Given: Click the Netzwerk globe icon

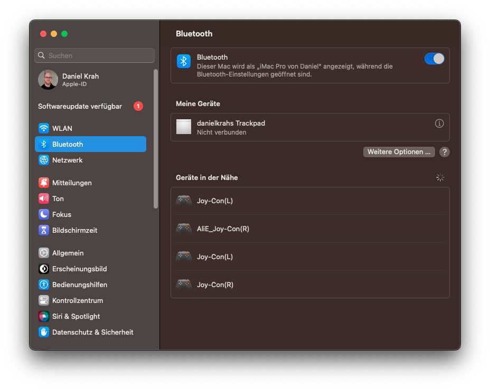Looking at the screenshot, I should tap(44, 160).
